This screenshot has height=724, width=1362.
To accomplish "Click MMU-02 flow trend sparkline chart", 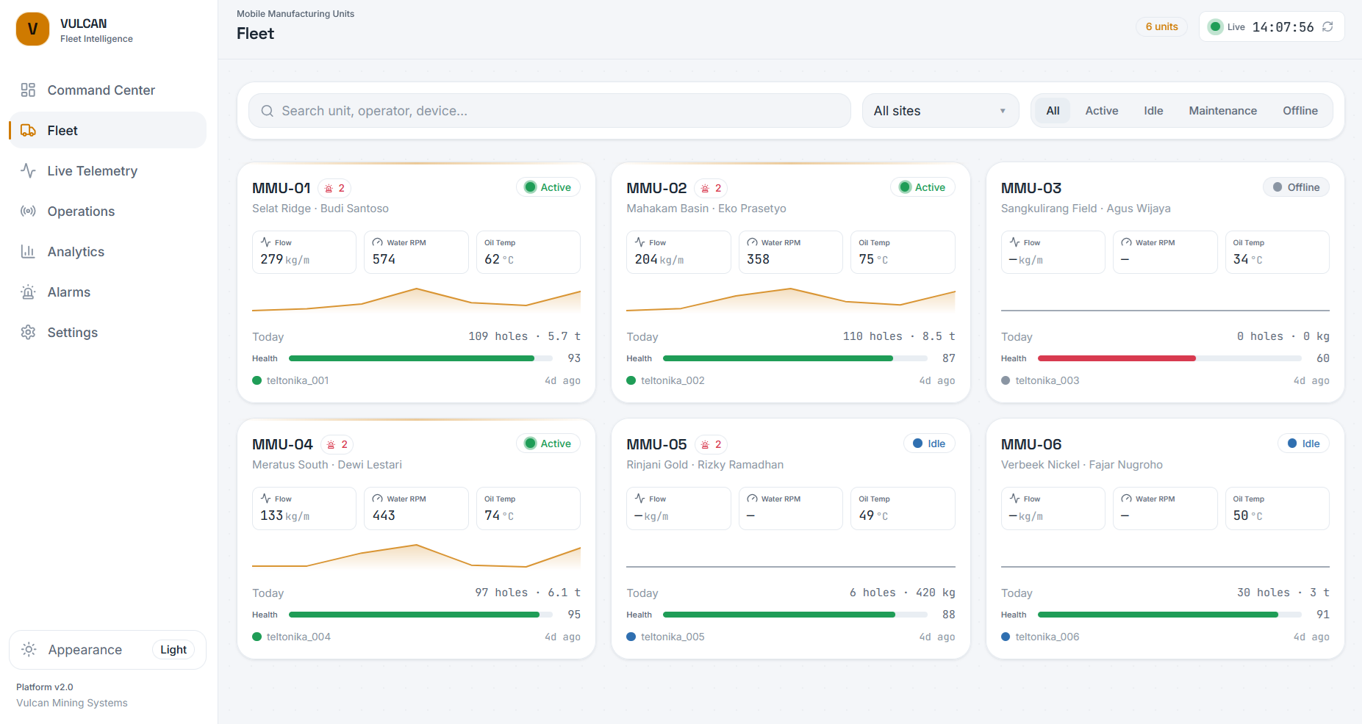I will point(791,300).
